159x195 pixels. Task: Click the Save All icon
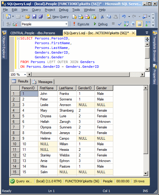click(41, 16)
